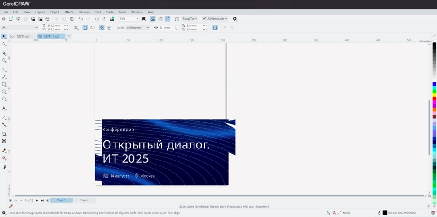Set Landscape page orientation
Image resolution: width=437 pixels, height=217 pixels.
click(92, 27)
